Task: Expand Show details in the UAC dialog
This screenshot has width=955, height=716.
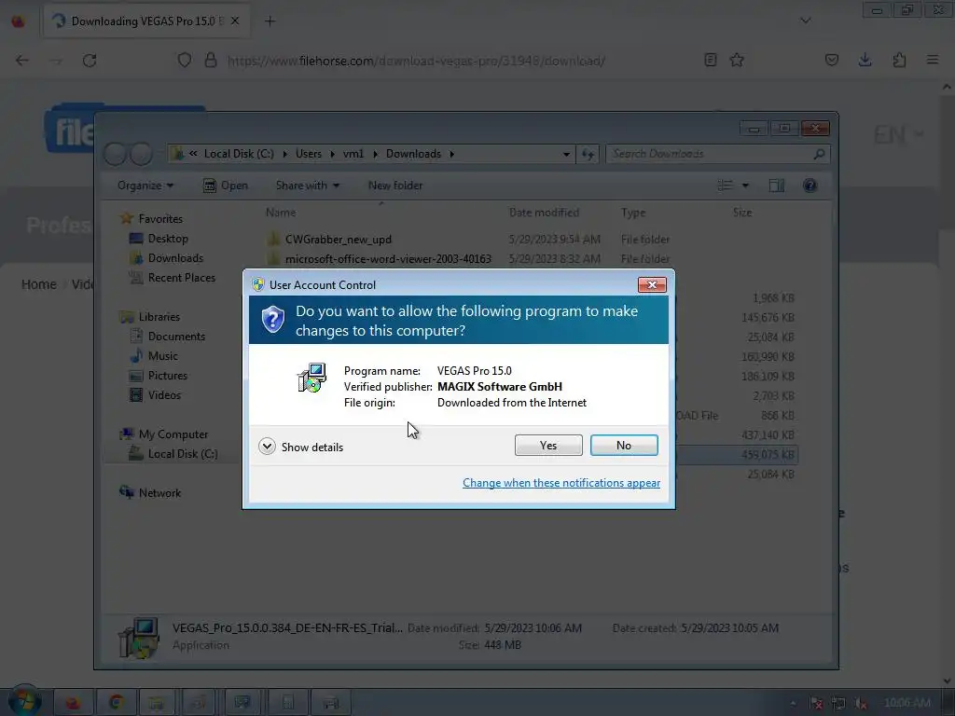Action: [x=301, y=447]
